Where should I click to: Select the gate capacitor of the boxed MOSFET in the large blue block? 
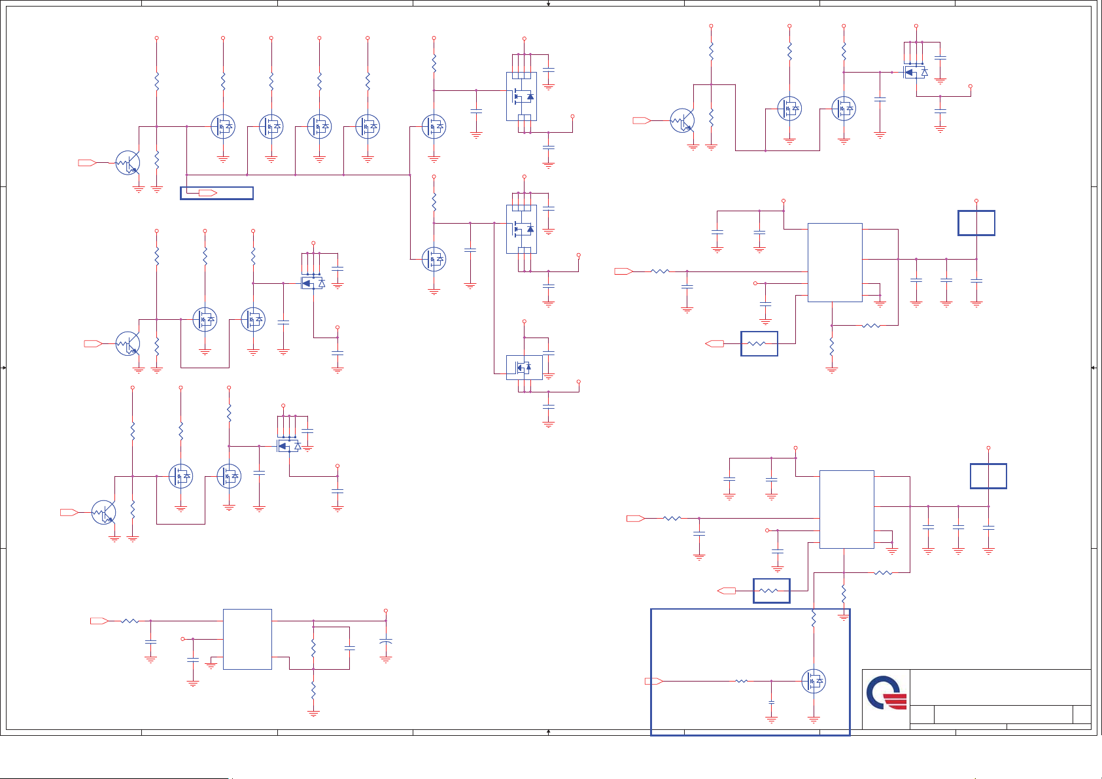tap(772, 702)
